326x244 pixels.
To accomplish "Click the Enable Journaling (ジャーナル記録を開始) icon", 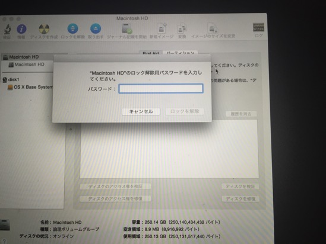I will (x=127, y=28).
